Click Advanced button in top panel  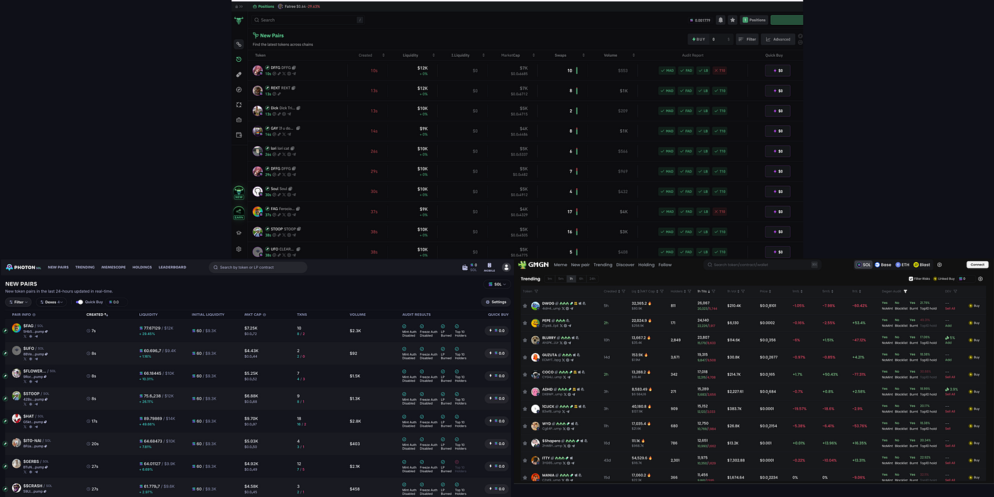click(x=777, y=39)
